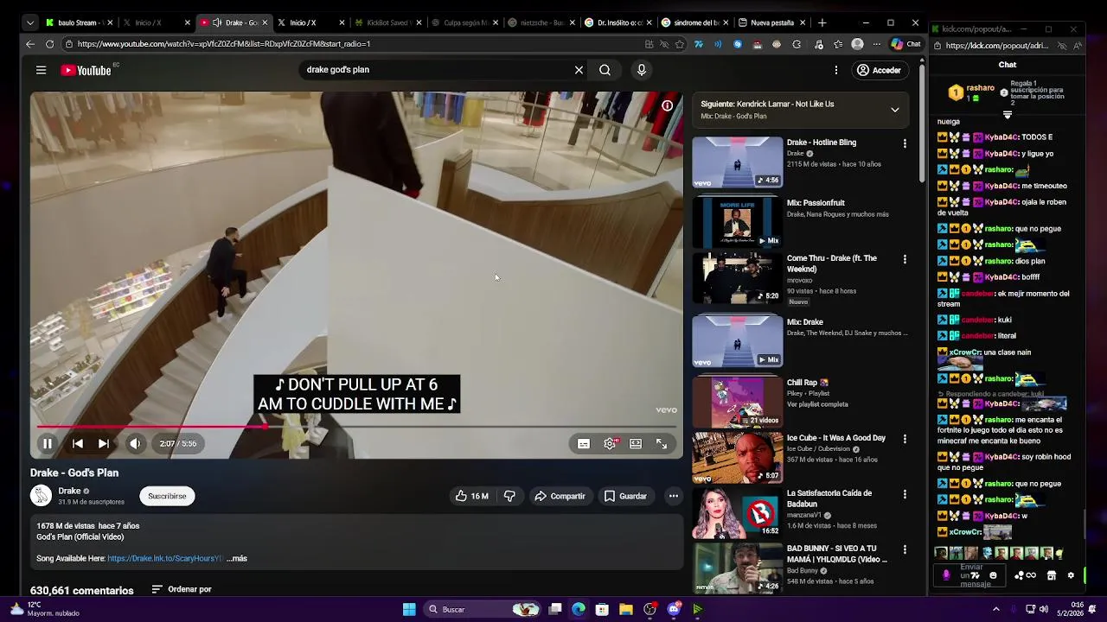This screenshot has width=1107, height=622.
Task: Open YouTube settings three-dot menu near Acceder
Action: click(x=835, y=70)
